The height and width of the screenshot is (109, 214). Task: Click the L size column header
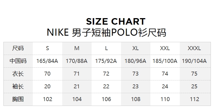click(106, 48)
